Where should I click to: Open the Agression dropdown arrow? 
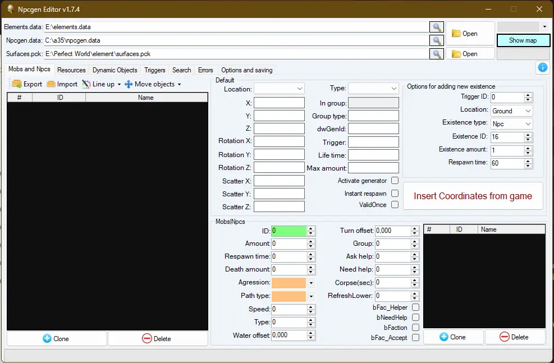[x=311, y=283]
